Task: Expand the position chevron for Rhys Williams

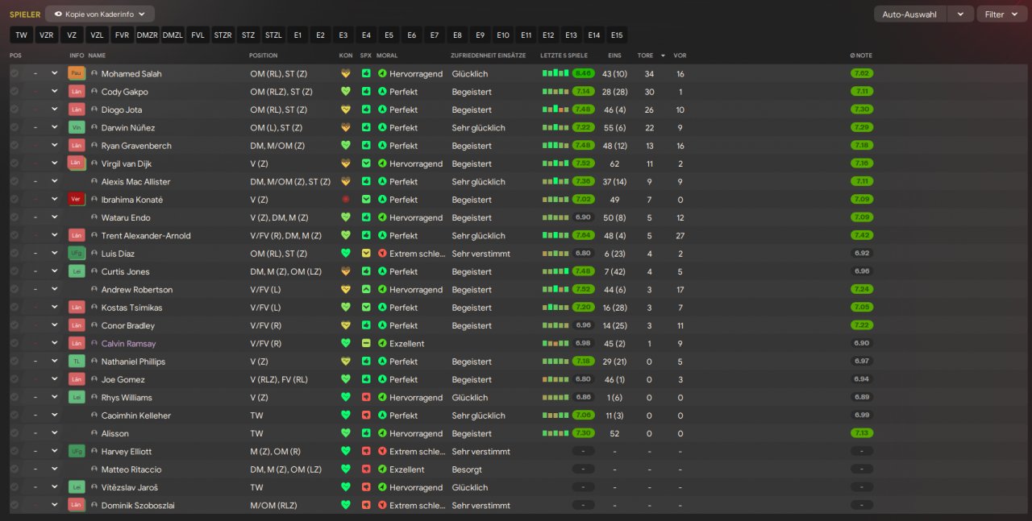Action: (x=55, y=398)
